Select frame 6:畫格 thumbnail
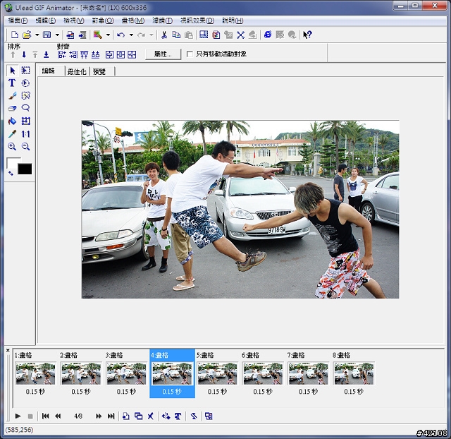This screenshot has width=451, height=439. click(263, 373)
